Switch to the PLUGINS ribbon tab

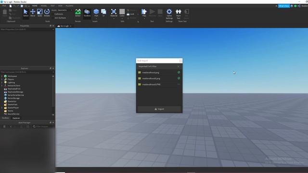[x=69, y=6]
